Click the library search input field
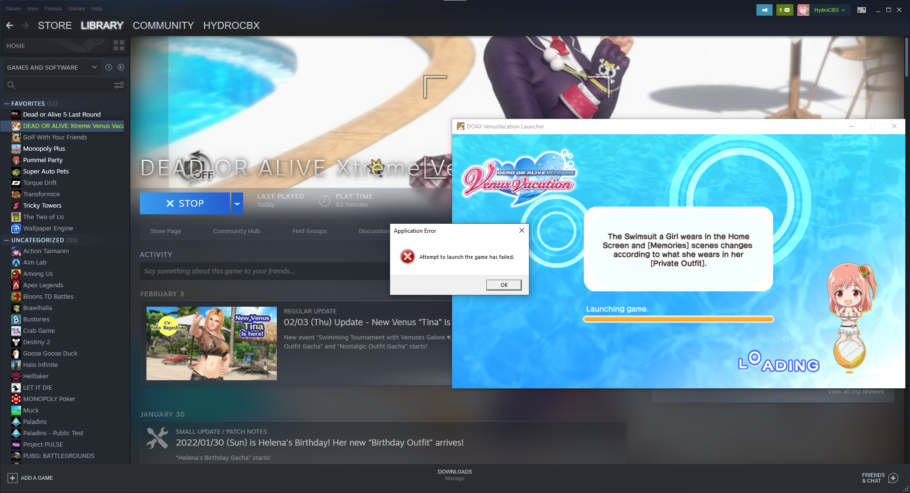 [x=64, y=85]
